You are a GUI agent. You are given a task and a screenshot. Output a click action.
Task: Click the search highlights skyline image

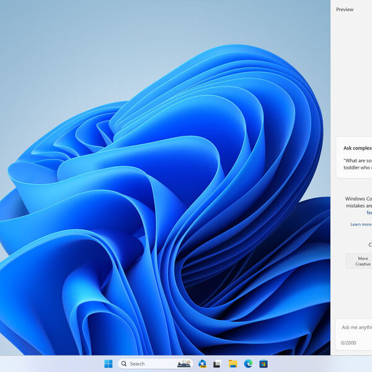[184, 364]
